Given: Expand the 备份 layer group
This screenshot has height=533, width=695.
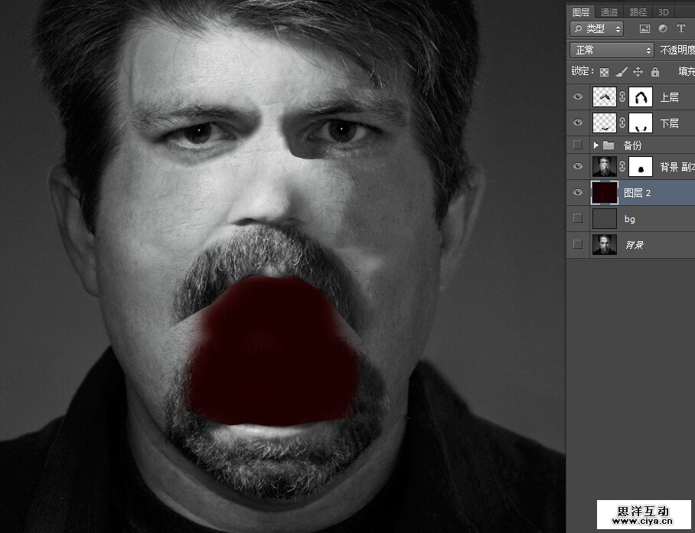Looking at the screenshot, I should point(596,145).
